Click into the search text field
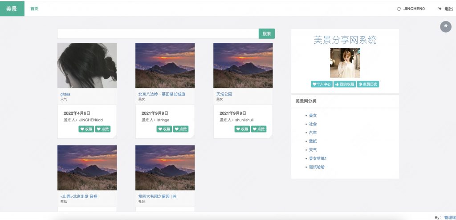The width and height of the screenshot is (456, 220). 158,34
